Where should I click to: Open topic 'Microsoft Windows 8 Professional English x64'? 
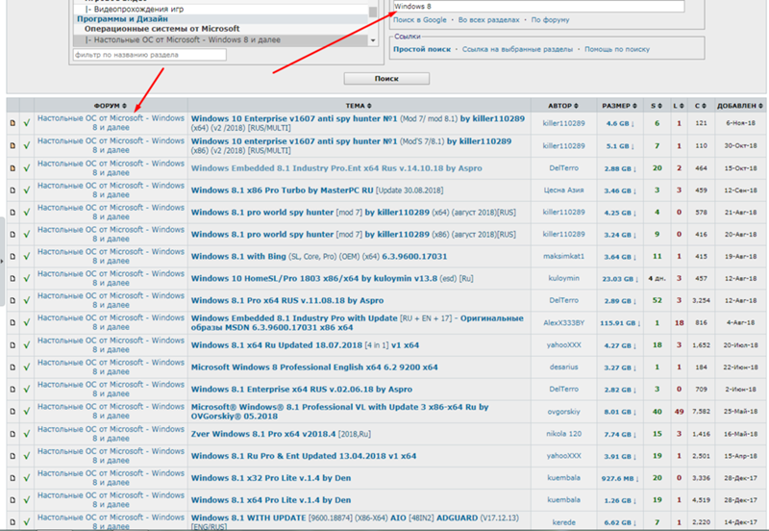pyautogui.click(x=314, y=367)
